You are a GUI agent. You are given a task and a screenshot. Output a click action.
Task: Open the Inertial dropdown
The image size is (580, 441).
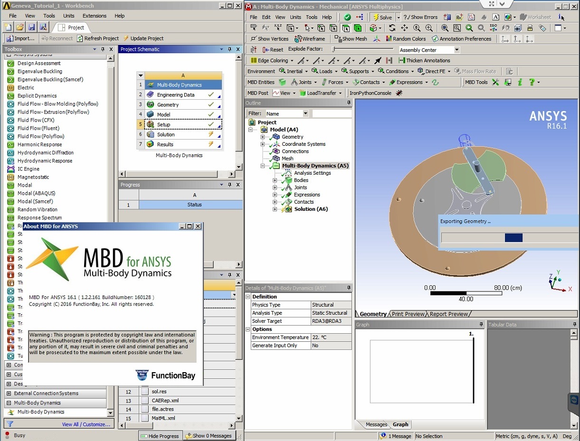click(306, 71)
